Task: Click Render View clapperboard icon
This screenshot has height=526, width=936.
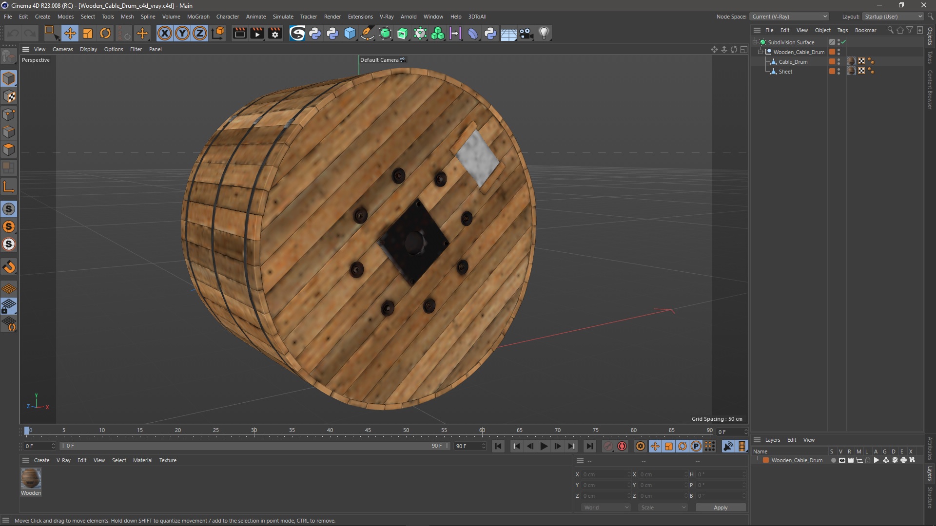Action: coord(239,33)
